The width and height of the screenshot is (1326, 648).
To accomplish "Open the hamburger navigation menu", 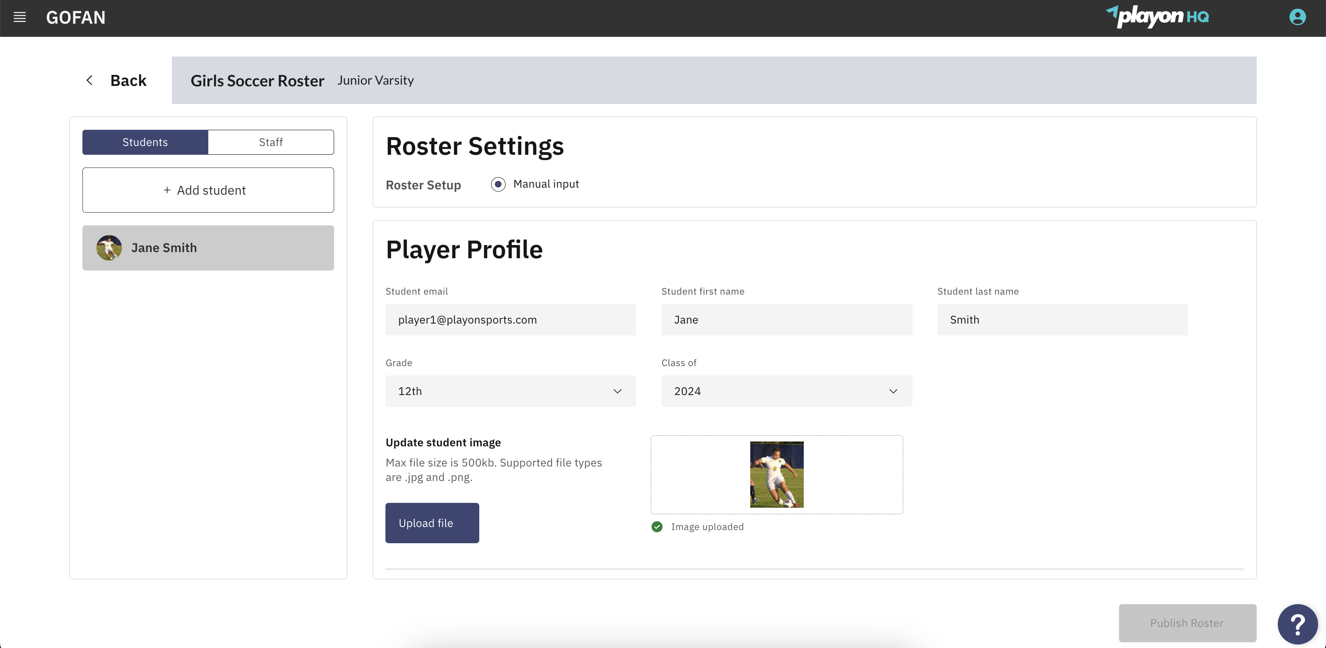I will 20,17.
